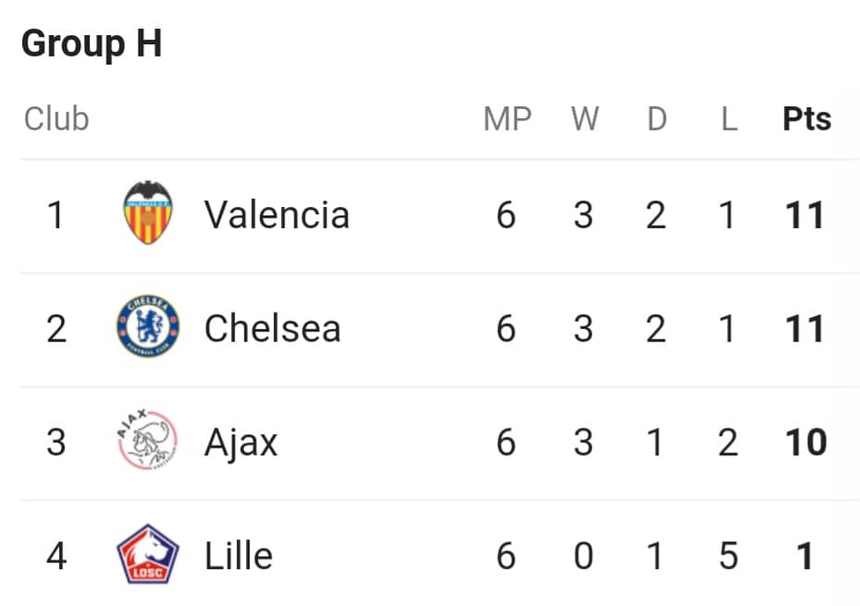This screenshot has width=860, height=606.
Task: Open the Valencia team name link
Action: 276,214
